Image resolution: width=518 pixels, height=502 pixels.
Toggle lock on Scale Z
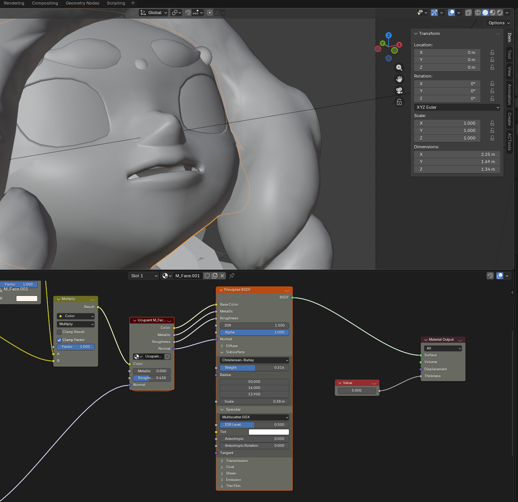coord(492,138)
